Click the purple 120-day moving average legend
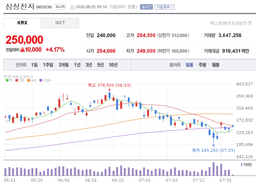 tap(45, 80)
